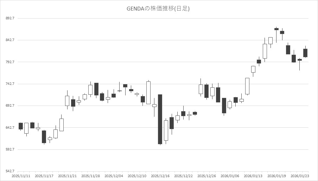Screen dimensions: 318x181
Task: Select the 692.7 price axis label
Action: click(x=8, y=106)
